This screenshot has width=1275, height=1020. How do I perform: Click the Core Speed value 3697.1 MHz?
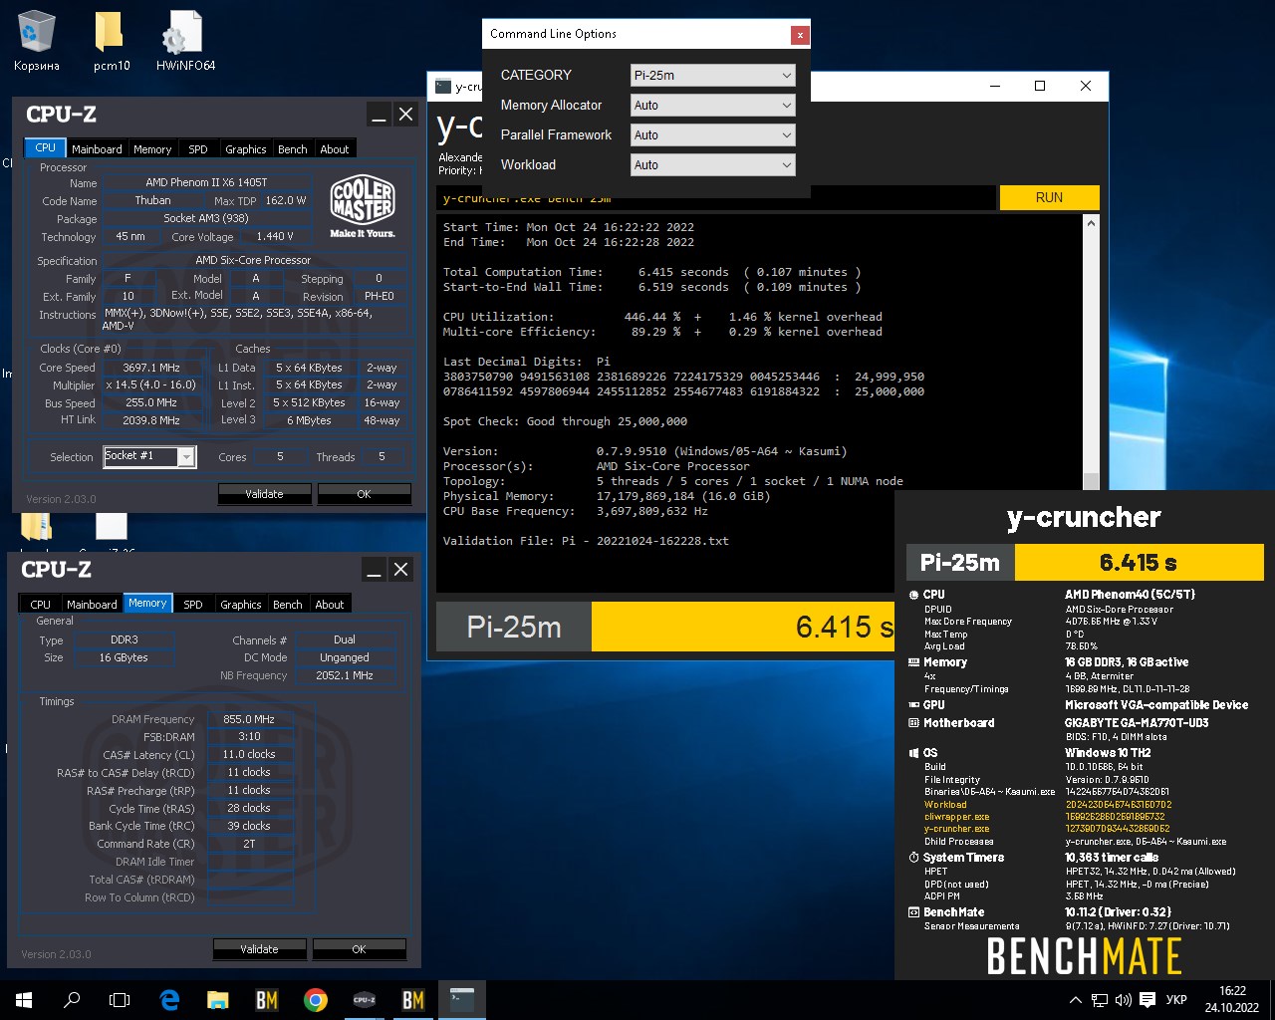(x=152, y=368)
